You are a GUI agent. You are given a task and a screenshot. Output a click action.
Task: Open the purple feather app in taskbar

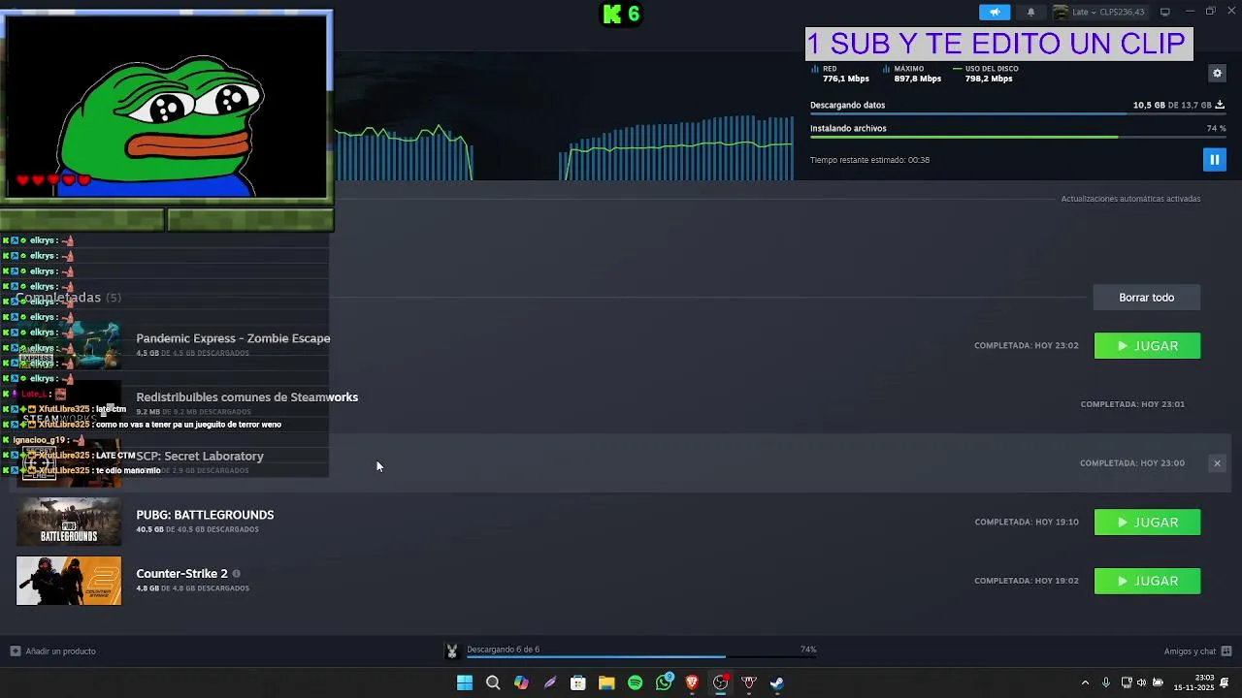[x=550, y=682]
